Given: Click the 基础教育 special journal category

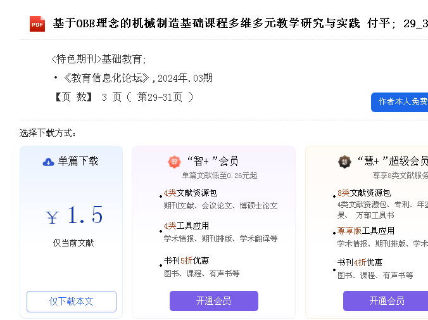Looking at the screenshot, I should click(123, 60).
